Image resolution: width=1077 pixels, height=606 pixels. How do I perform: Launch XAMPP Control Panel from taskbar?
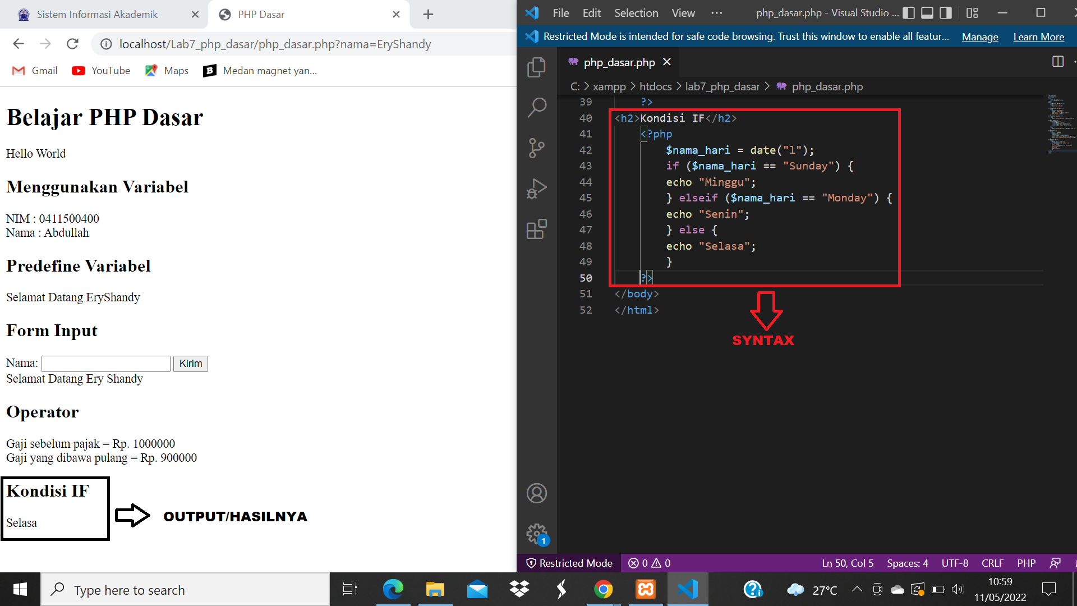pos(646,589)
